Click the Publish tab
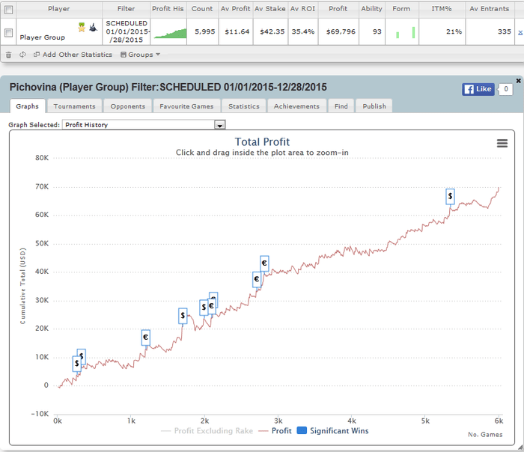 [x=374, y=106]
